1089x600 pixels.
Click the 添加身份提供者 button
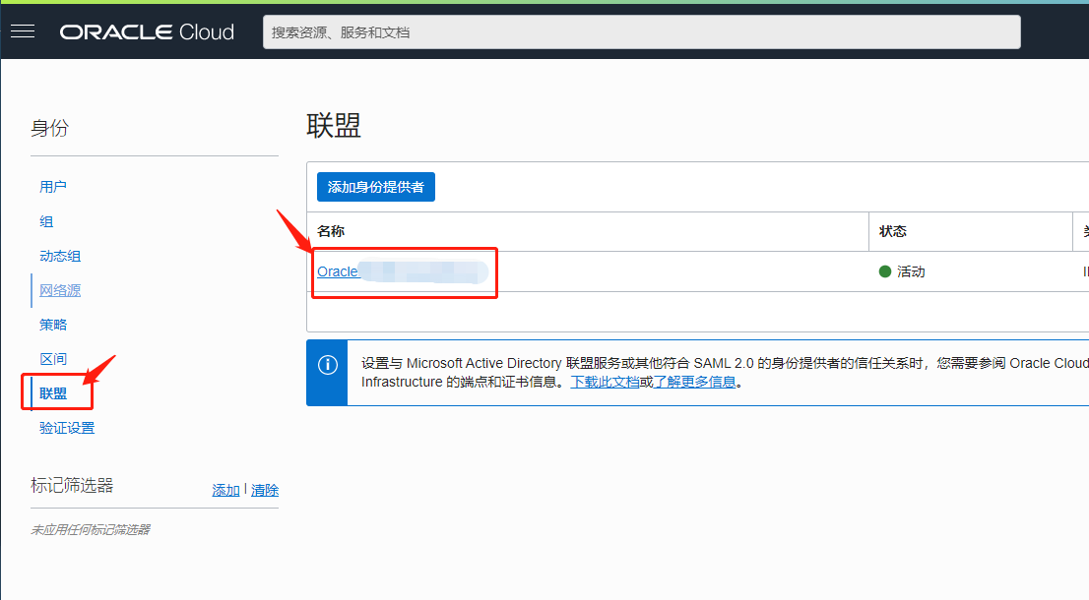coord(376,187)
